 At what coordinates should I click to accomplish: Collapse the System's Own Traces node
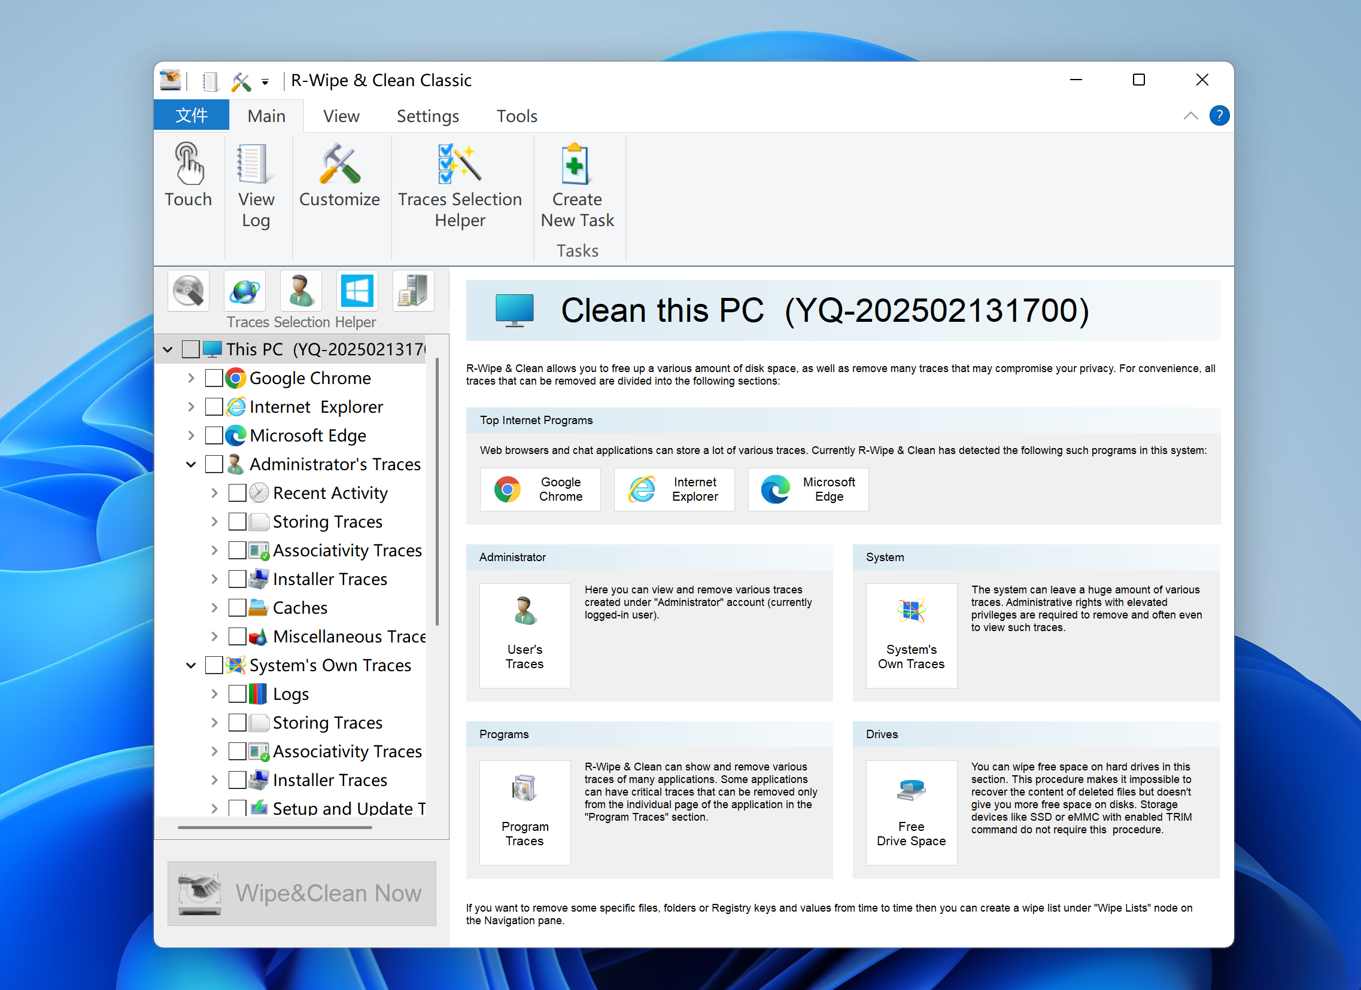point(191,666)
